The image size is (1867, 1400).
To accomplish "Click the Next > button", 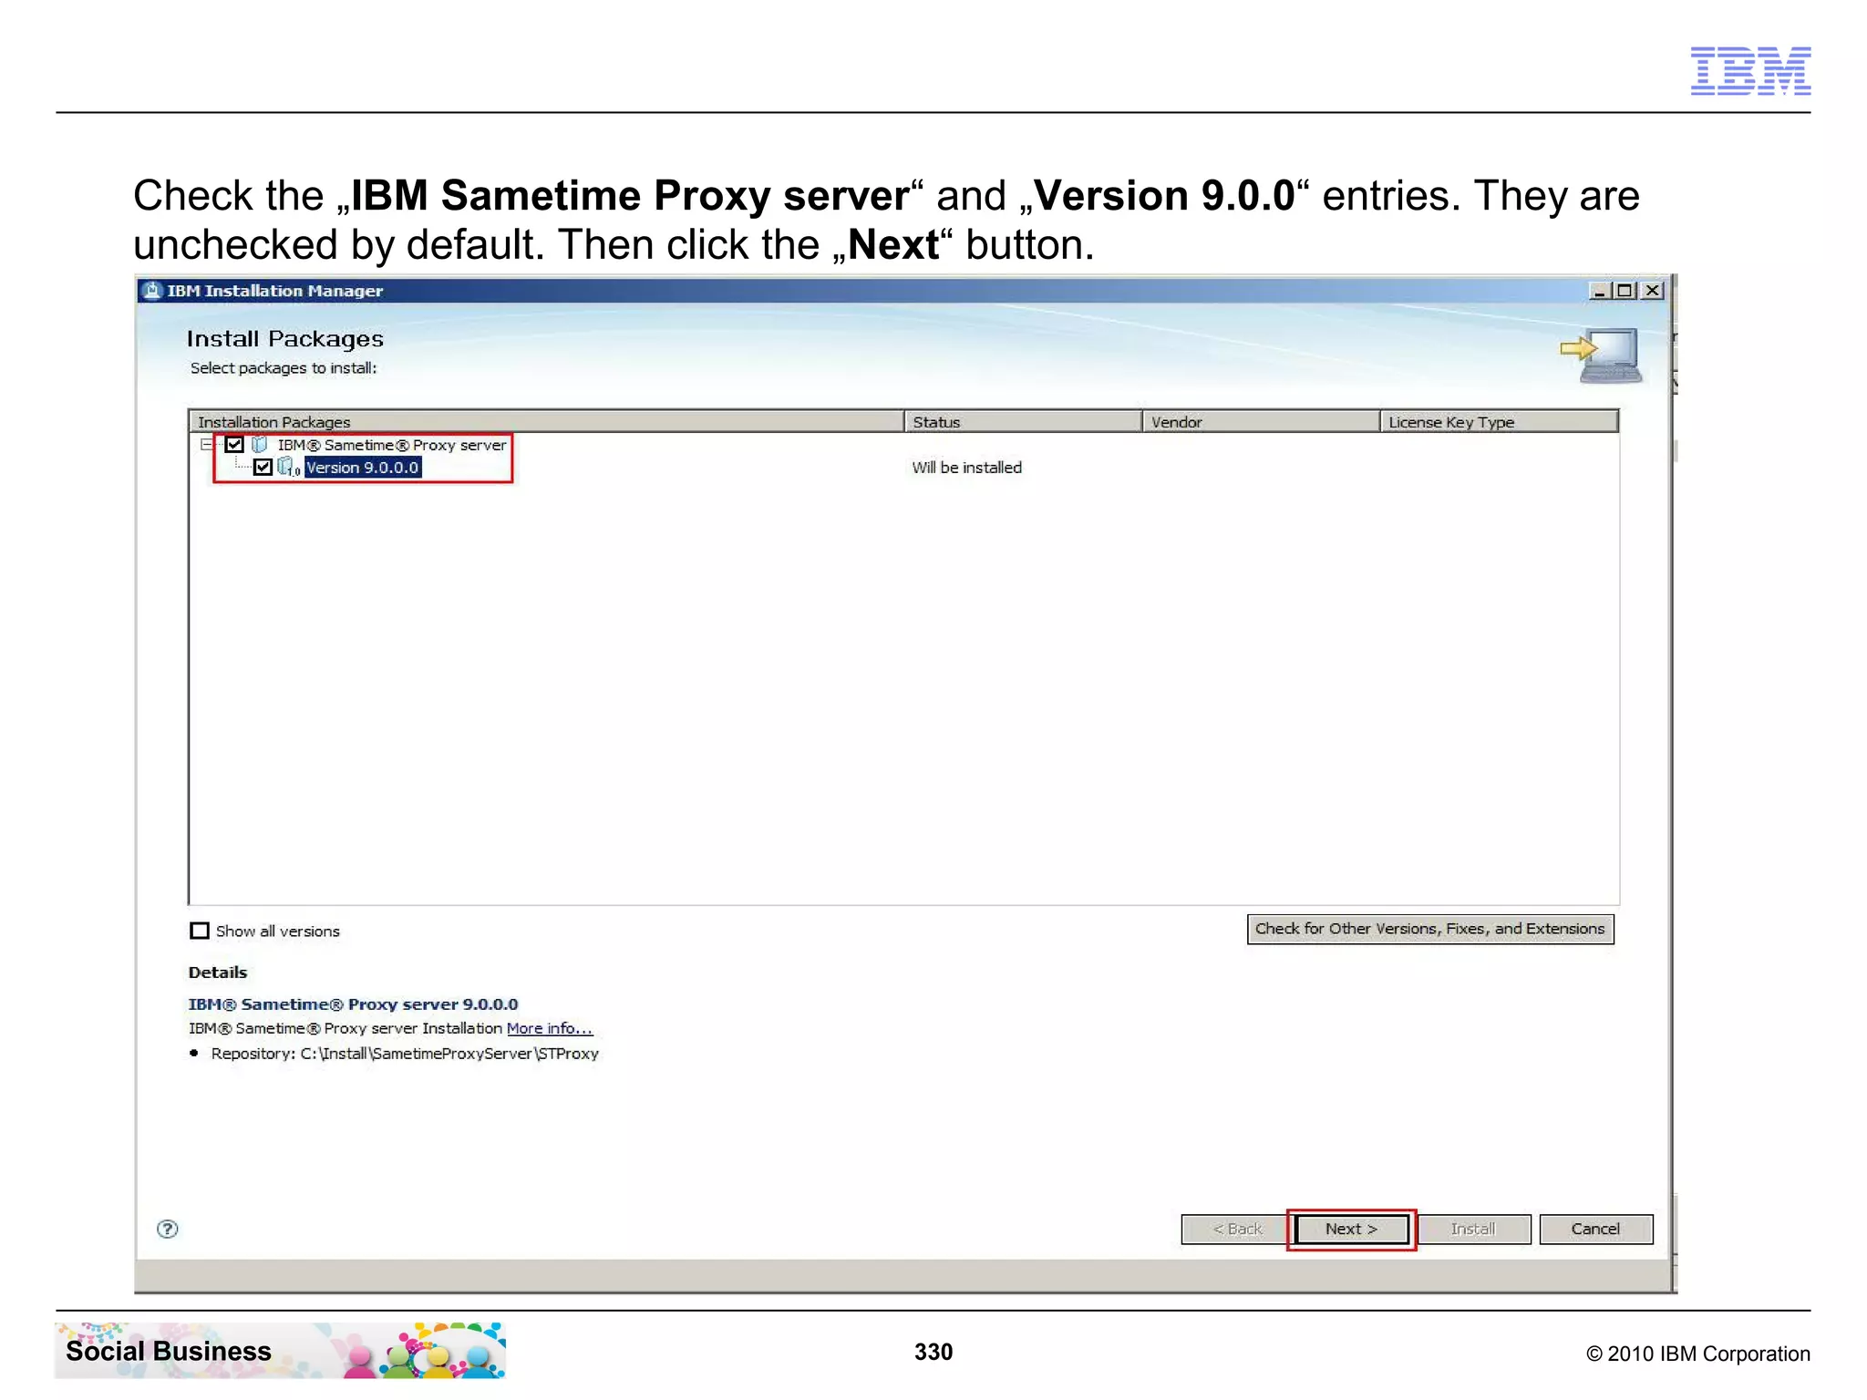I will (1351, 1230).
